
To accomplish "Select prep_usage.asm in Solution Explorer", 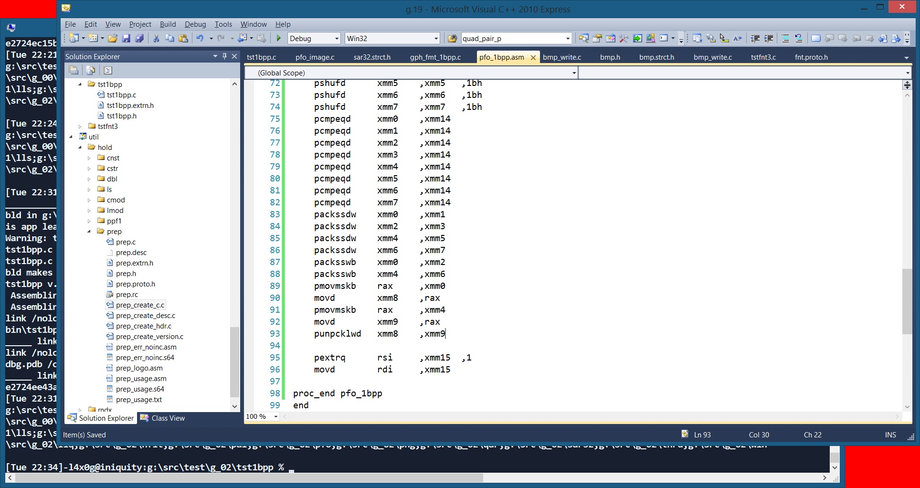I will [141, 379].
